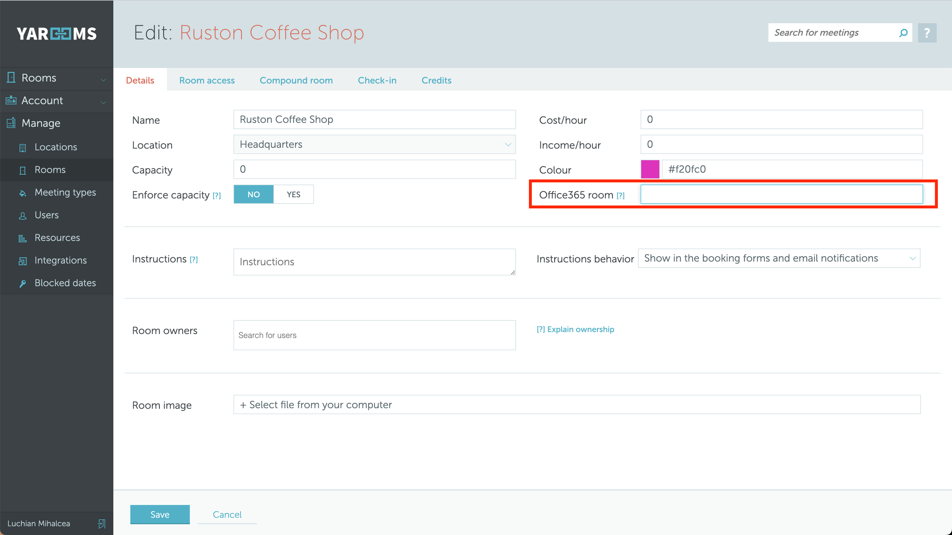The width and height of the screenshot is (952, 535).
Task: Open the Location dropdown showing Headquarters
Action: pos(374,144)
